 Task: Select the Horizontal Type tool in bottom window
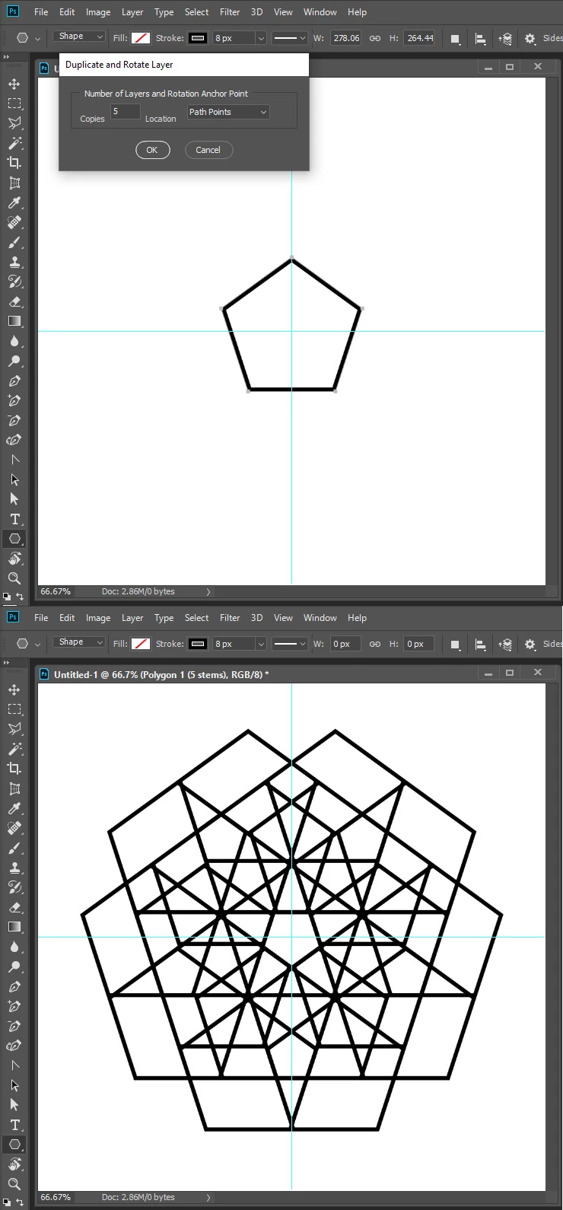click(x=14, y=1125)
